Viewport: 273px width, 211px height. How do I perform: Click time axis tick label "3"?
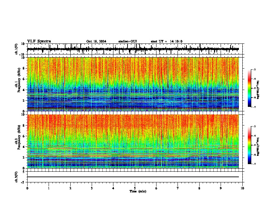click(x=92, y=188)
